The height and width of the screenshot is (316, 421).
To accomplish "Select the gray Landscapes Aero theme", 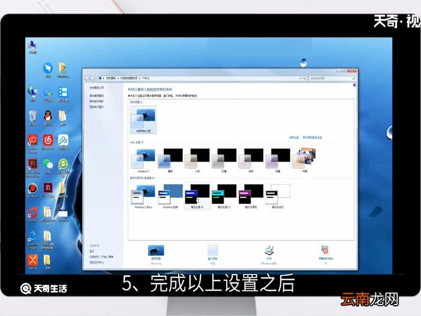I will tap(224, 161).
